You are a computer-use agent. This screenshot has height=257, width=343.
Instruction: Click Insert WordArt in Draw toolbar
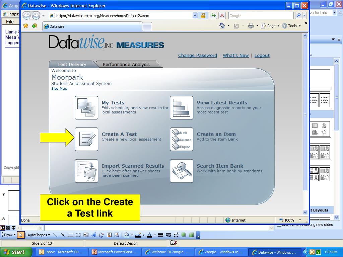pos(94,235)
